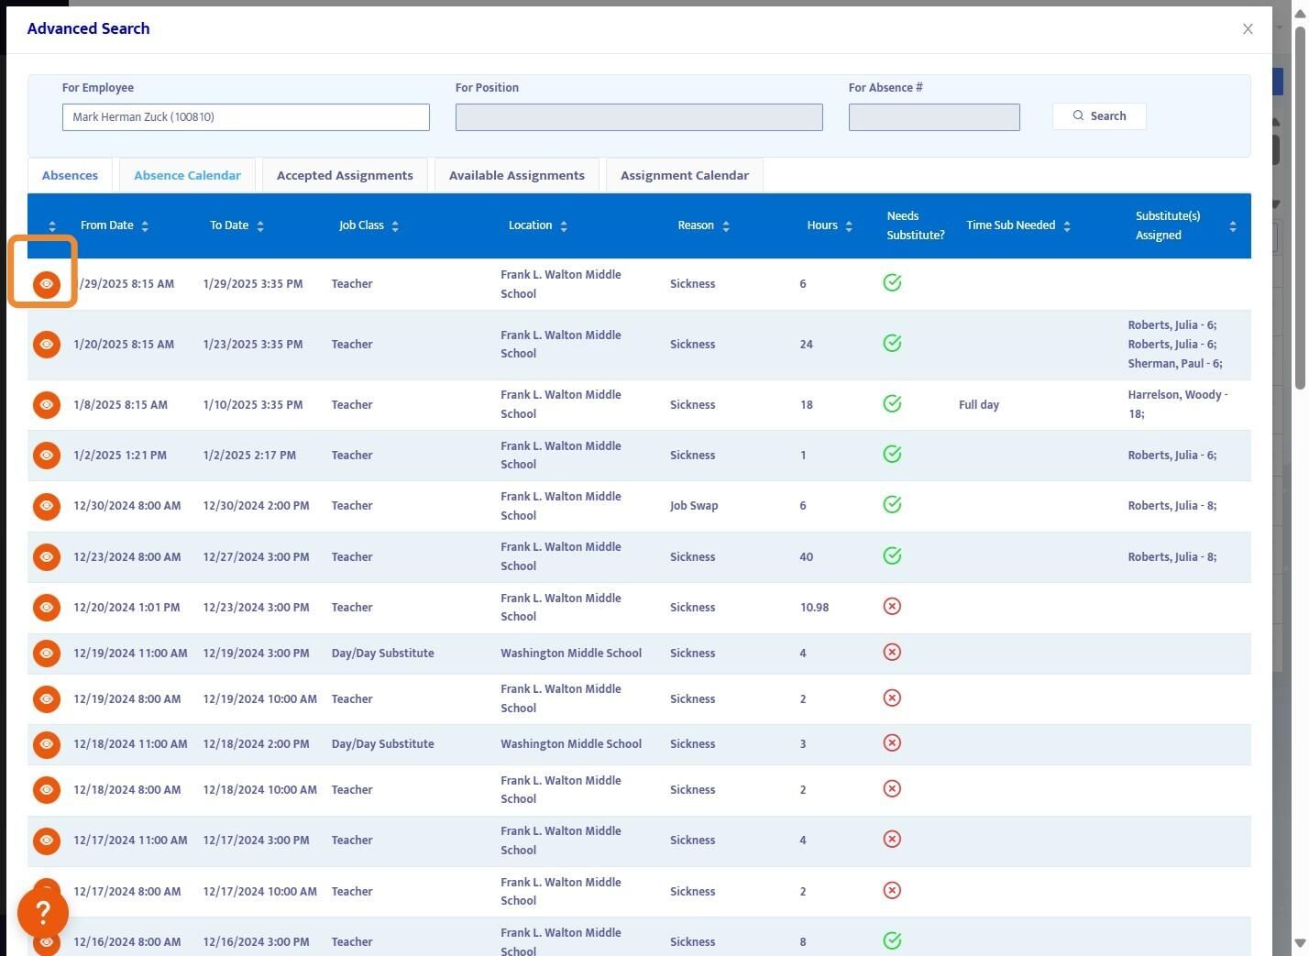
Task: Open the Accepted Assignments tab
Action: [x=345, y=175]
